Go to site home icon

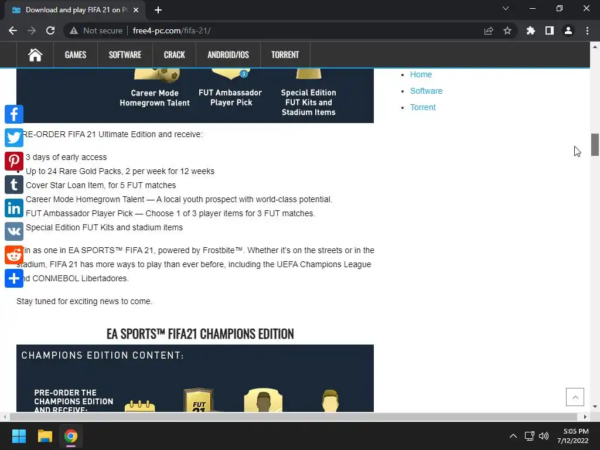click(x=35, y=54)
